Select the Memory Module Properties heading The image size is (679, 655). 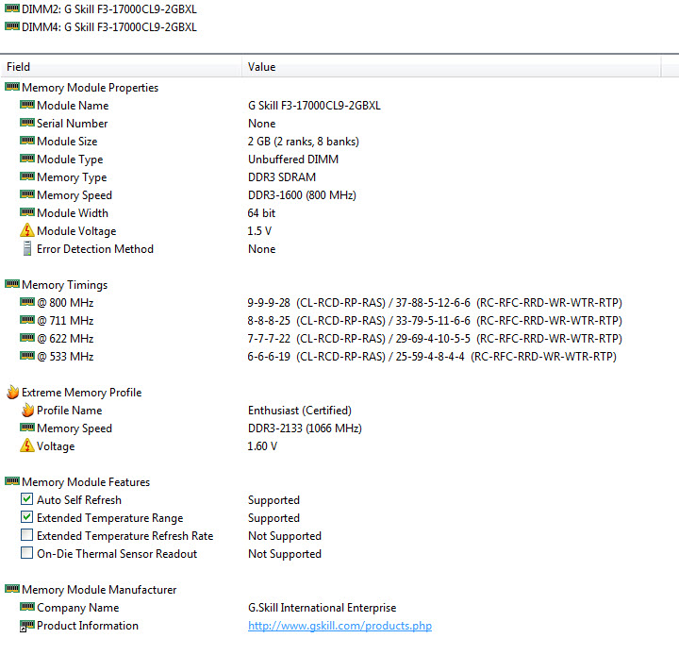tap(91, 88)
